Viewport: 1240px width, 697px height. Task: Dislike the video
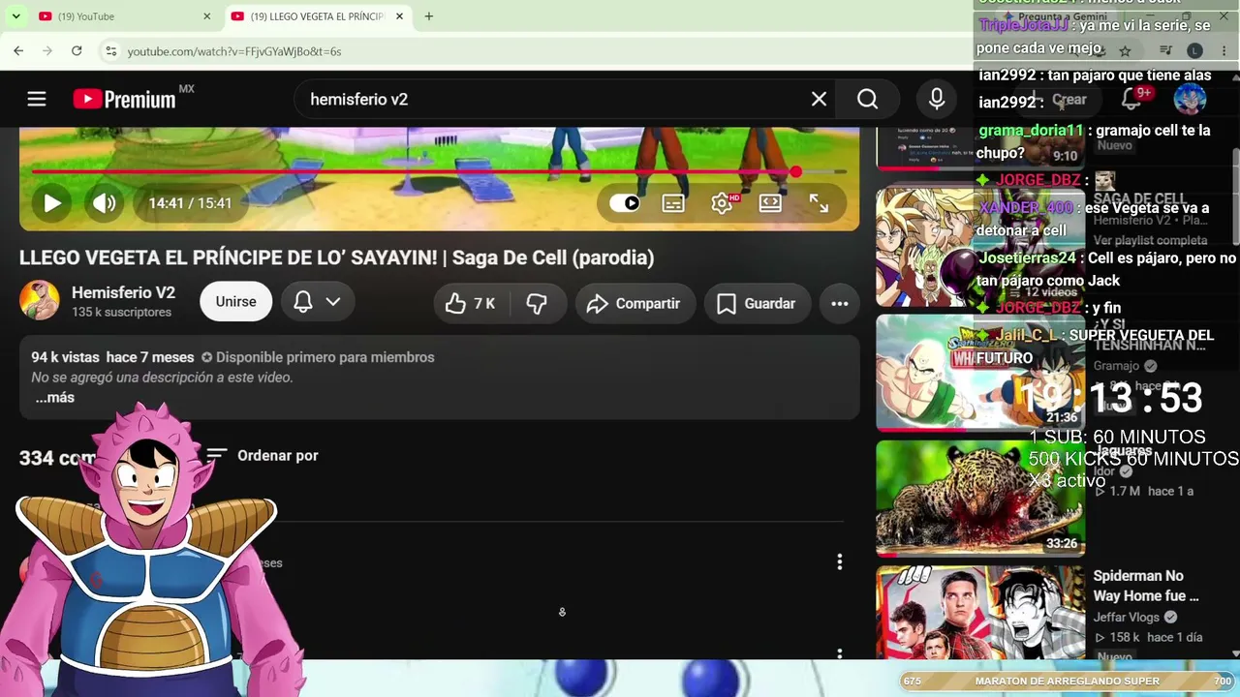coord(537,303)
